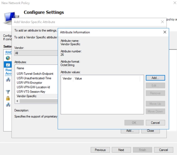This screenshot has width=177, height=155.
Task: Click the bottom network icon in sidebar
Action: pyautogui.click(x=8, y=105)
